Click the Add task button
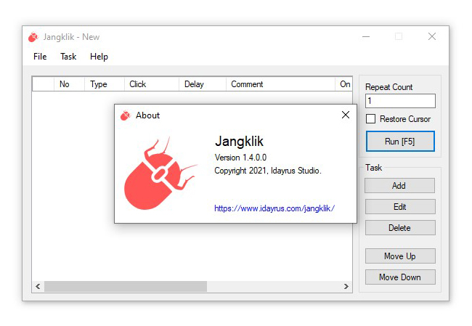This screenshot has height=326, width=472. click(x=400, y=185)
